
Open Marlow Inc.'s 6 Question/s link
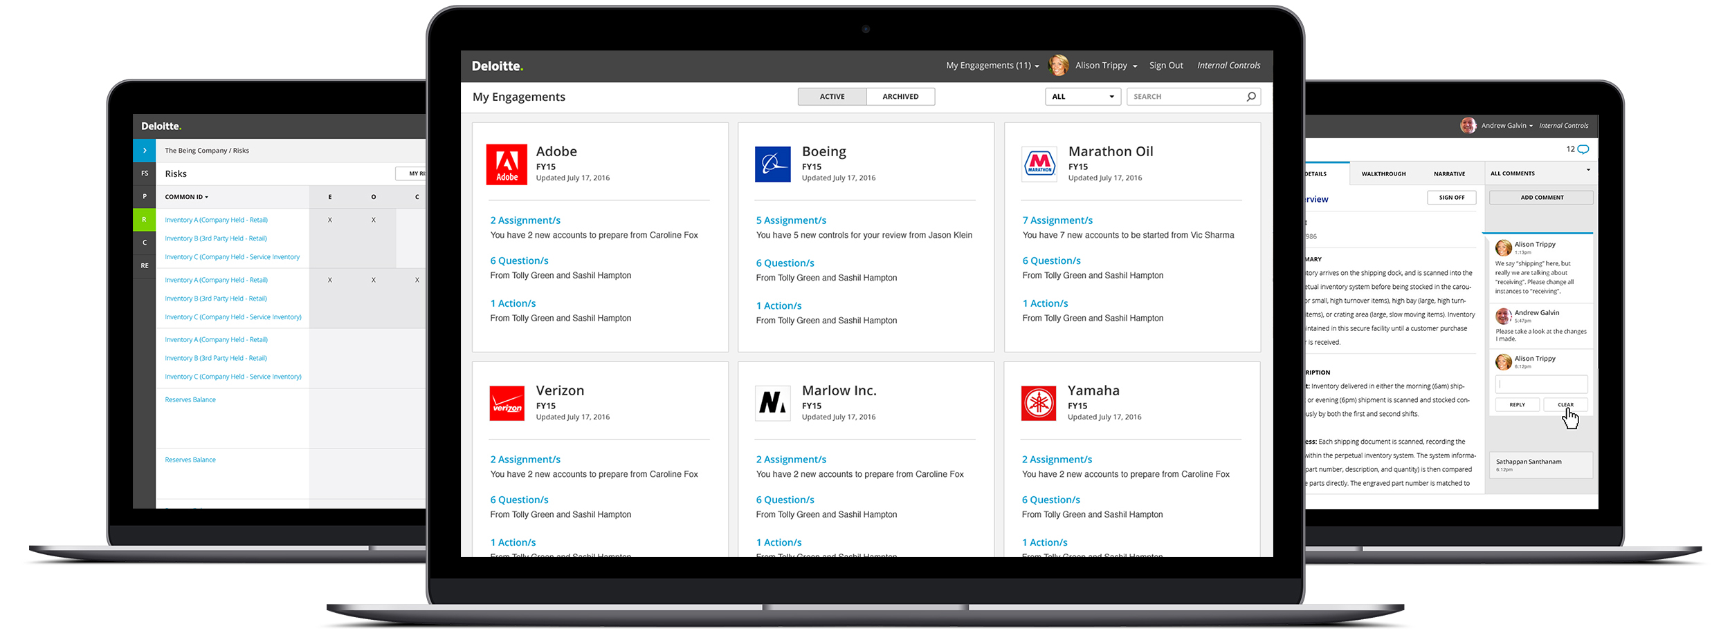(785, 500)
